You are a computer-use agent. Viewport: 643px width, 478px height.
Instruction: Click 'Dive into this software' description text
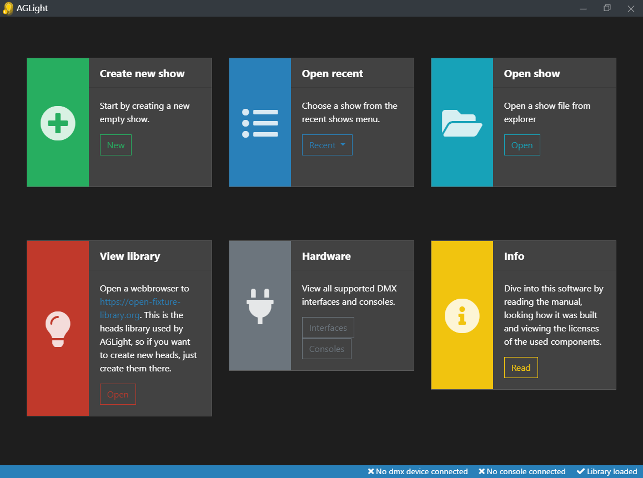(554, 315)
